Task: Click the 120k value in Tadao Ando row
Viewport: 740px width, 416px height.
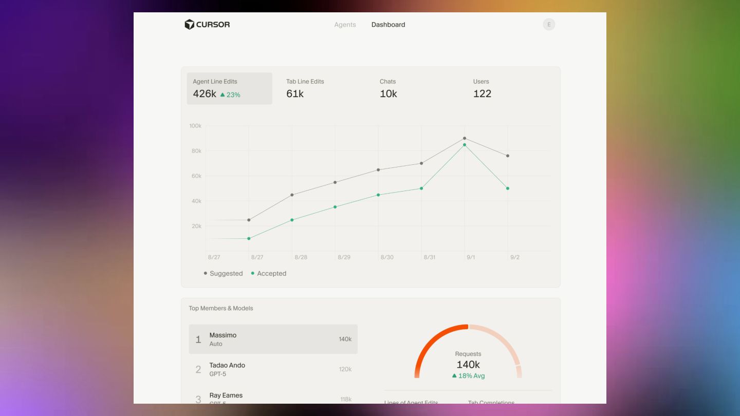Action: tap(345, 369)
